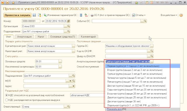Open magnifier of top Подразделение field
The width and height of the screenshot is (187, 111).
pyautogui.click(x=68, y=31)
